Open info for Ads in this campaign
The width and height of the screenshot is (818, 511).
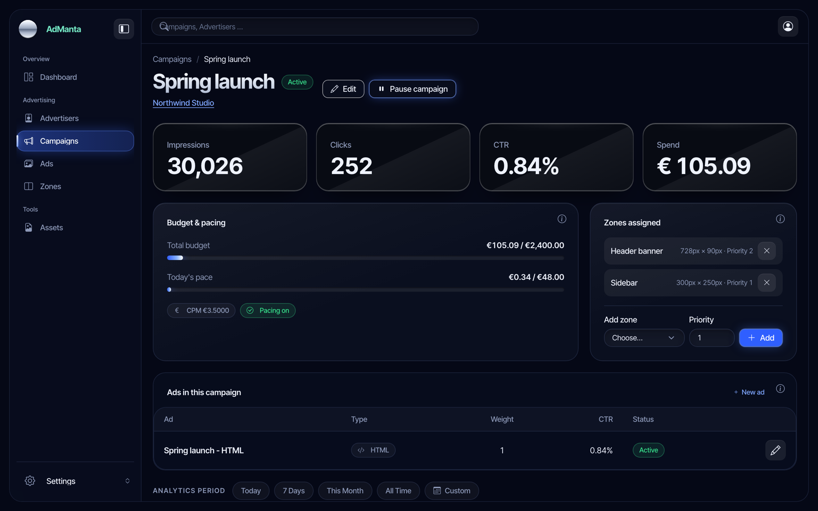tap(780, 388)
